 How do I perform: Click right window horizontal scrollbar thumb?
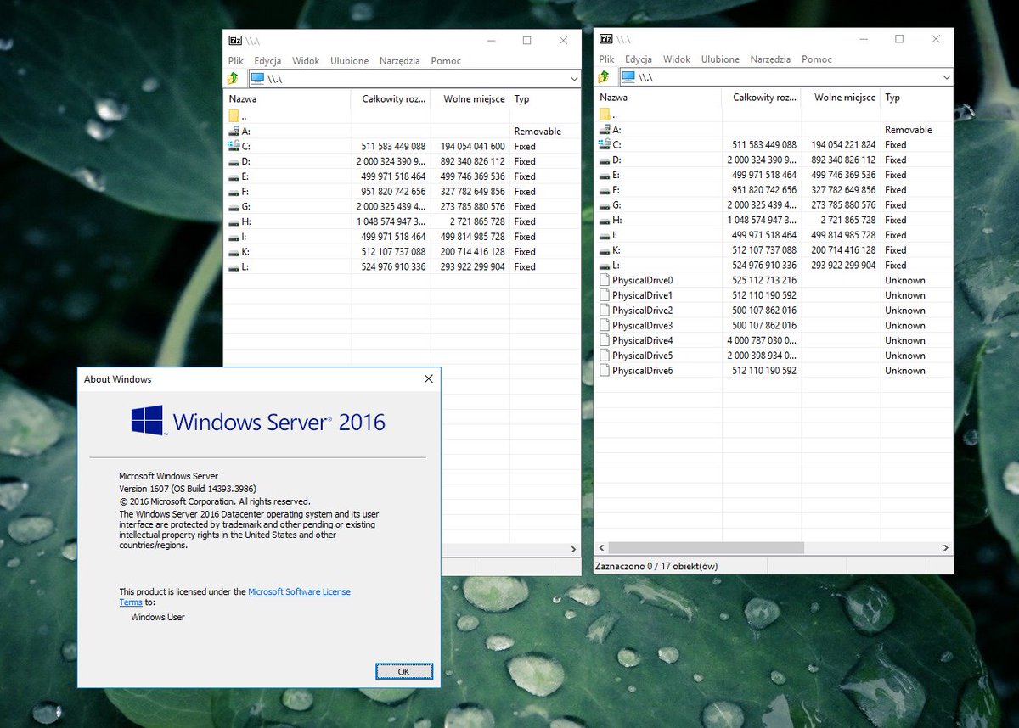pos(706,549)
